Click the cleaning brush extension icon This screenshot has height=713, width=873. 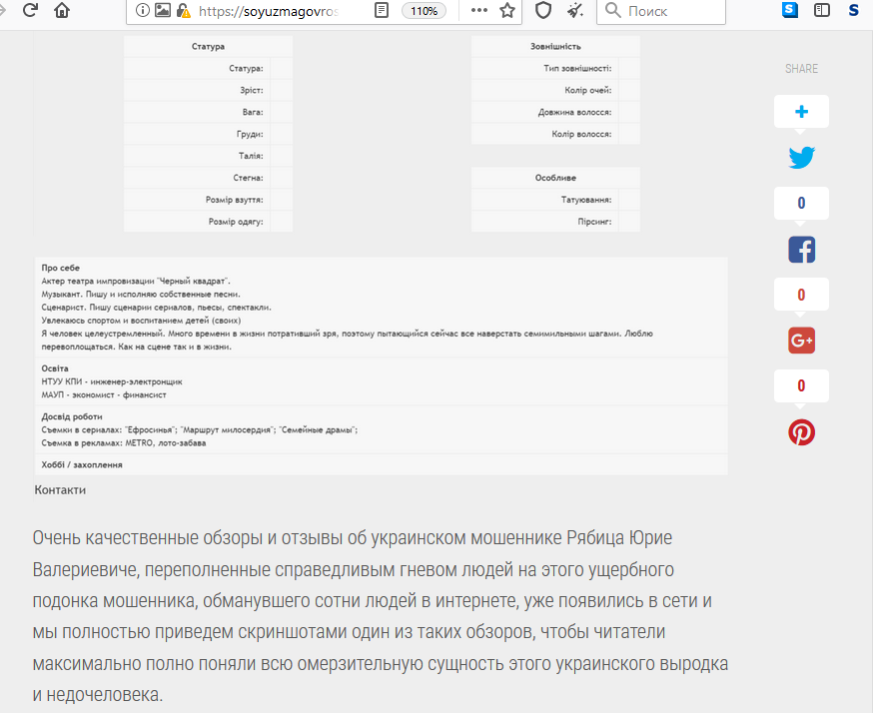pos(574,11)
